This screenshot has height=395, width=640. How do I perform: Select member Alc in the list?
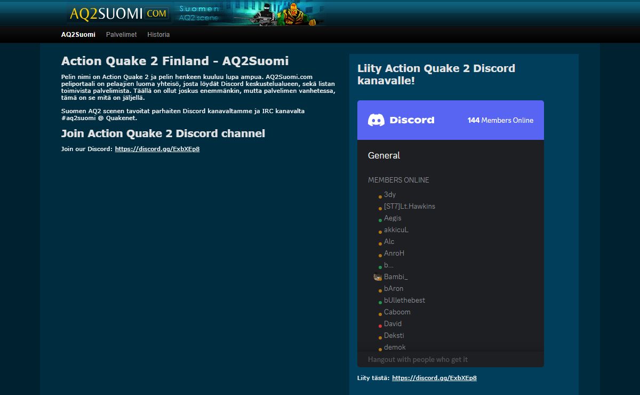[x=389, y=242]
